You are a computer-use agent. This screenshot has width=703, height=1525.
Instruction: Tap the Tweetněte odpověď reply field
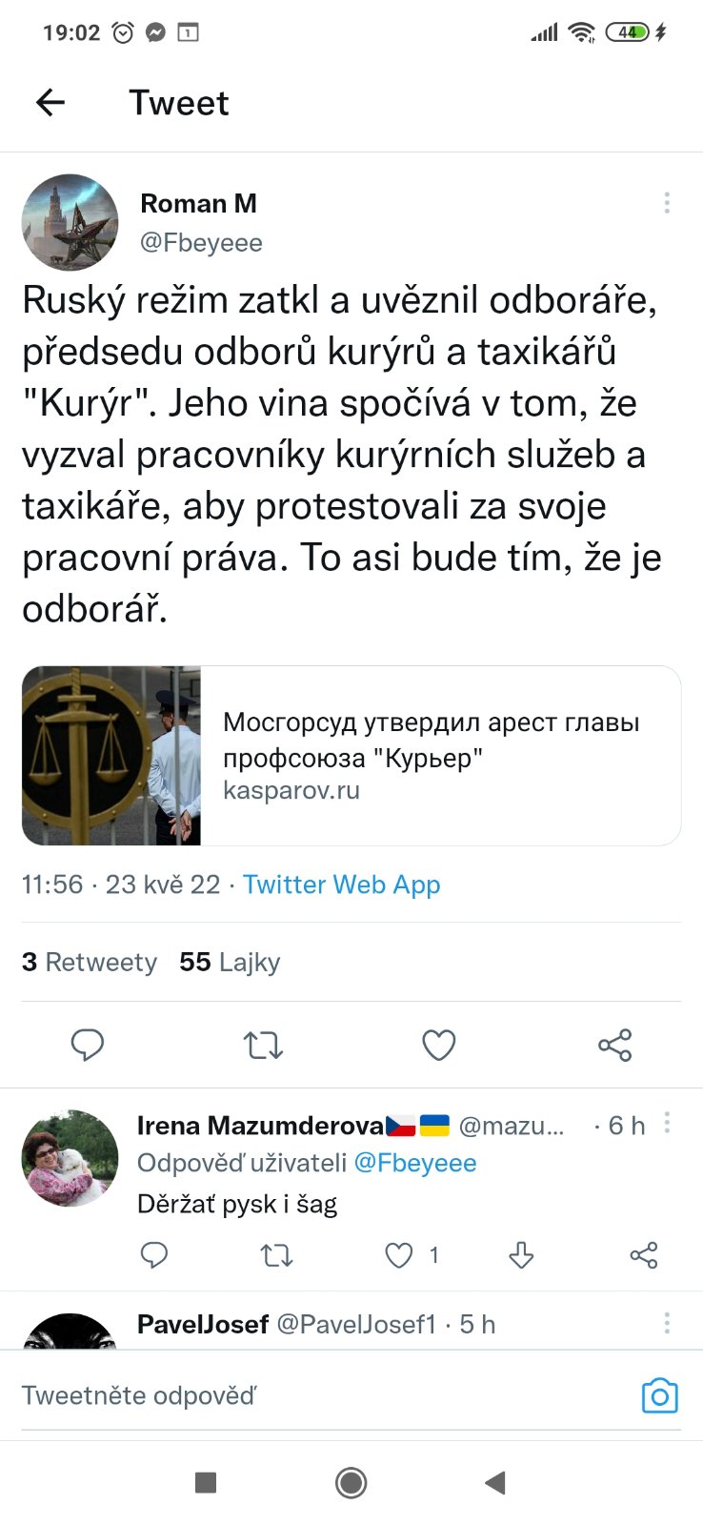pyautogui.click(x=286, y=1396)
